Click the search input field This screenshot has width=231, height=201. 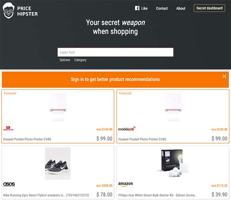point(115,52)
